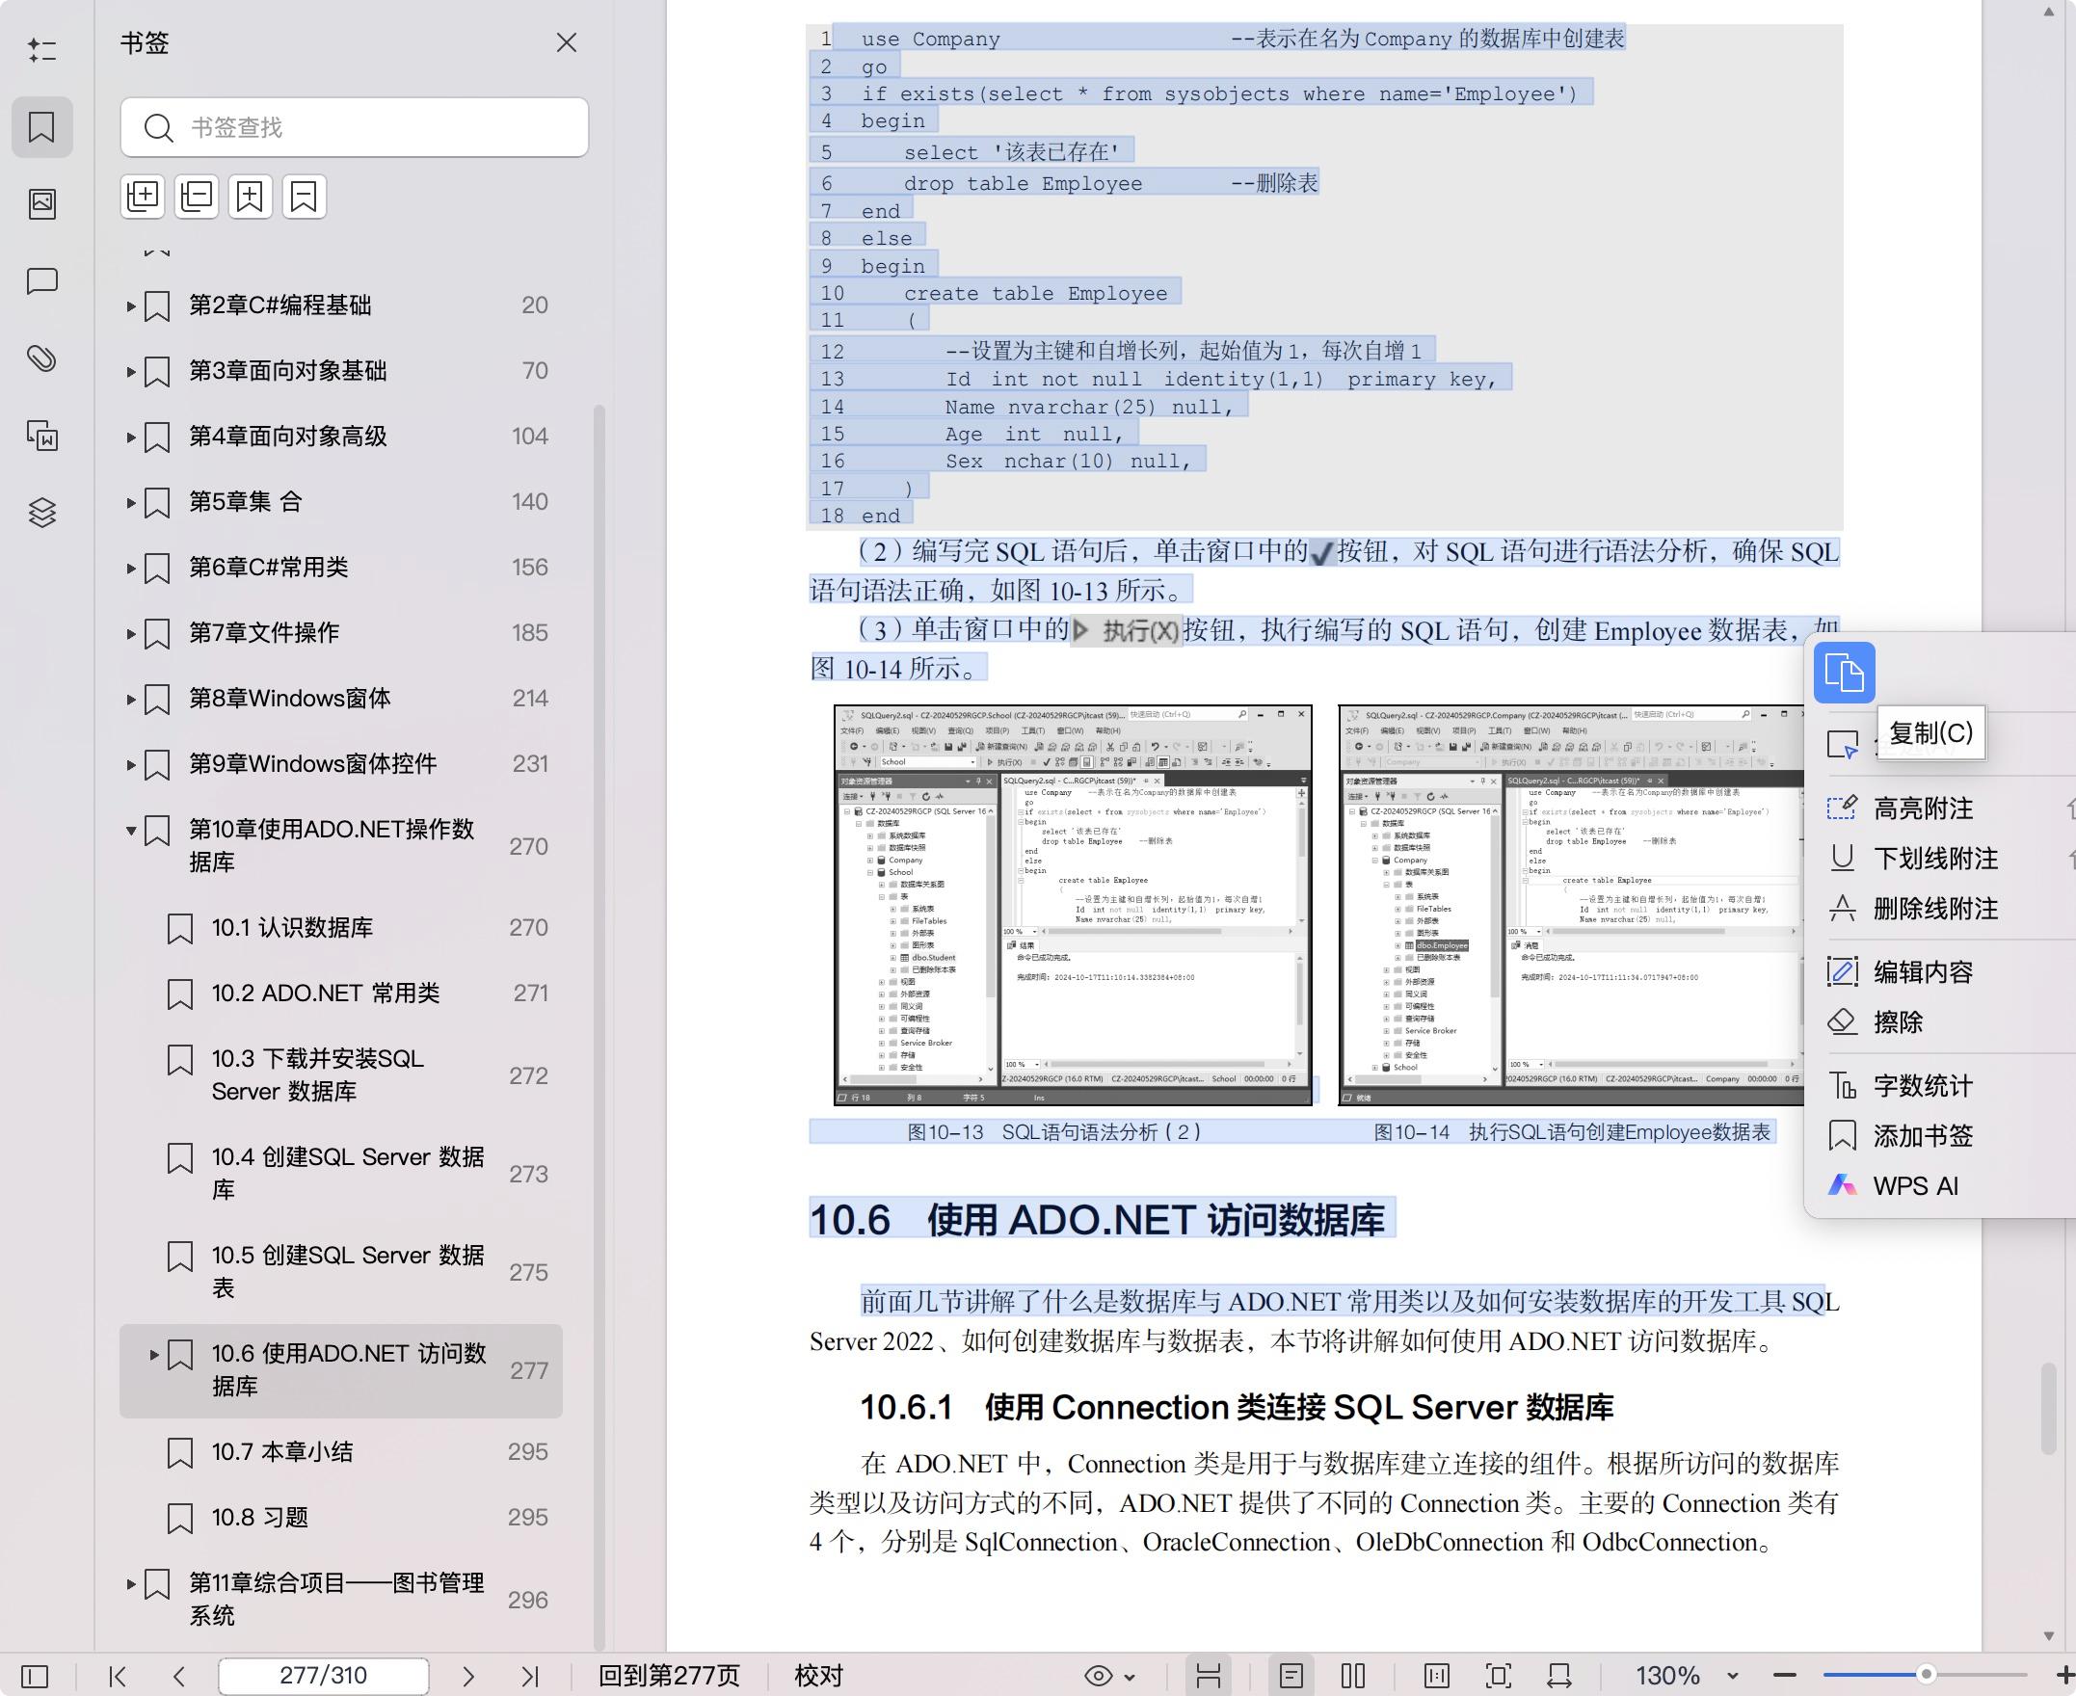The image size is (2076, 1696).
Task: Click the outline settings icon atop sidebar
Action: coord(42,50)
